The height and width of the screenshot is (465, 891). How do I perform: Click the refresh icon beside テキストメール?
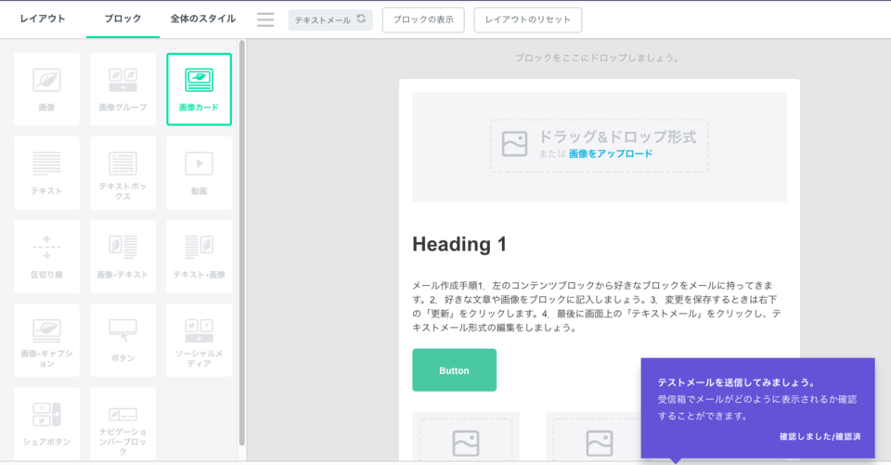tap(361, 19)
